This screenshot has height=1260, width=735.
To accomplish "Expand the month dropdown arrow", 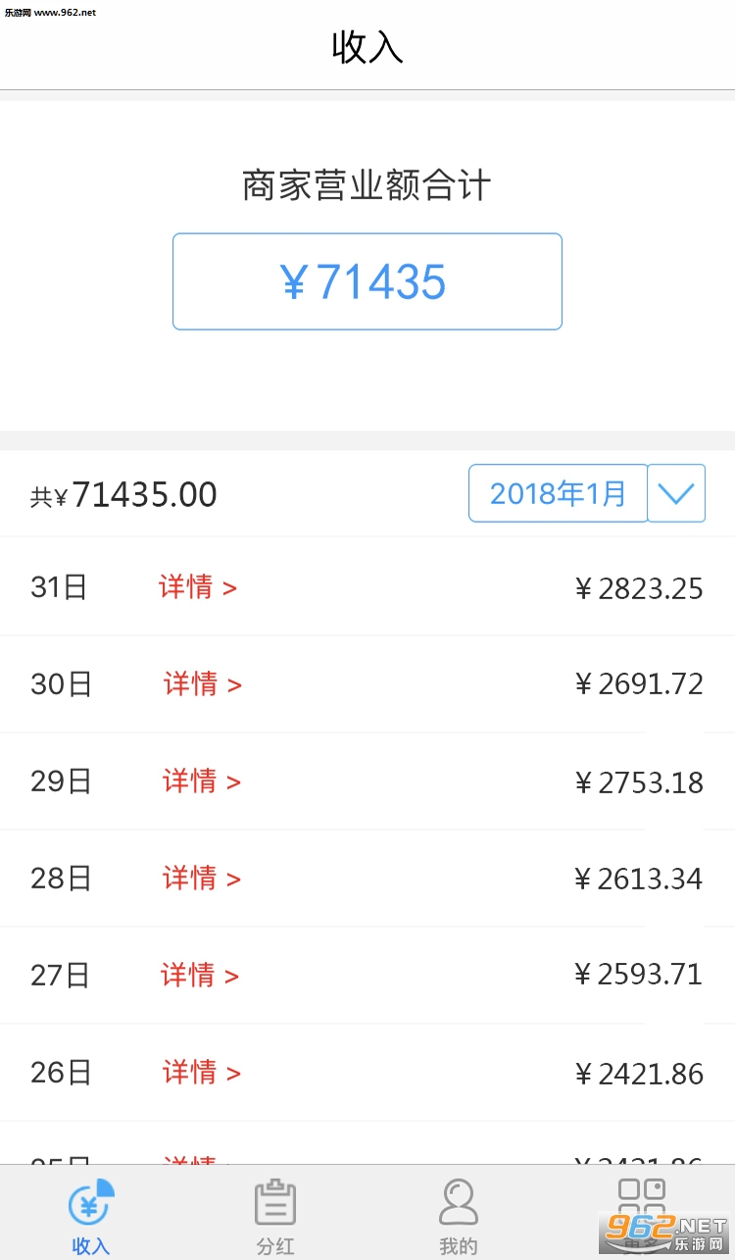I will point(676,493).
